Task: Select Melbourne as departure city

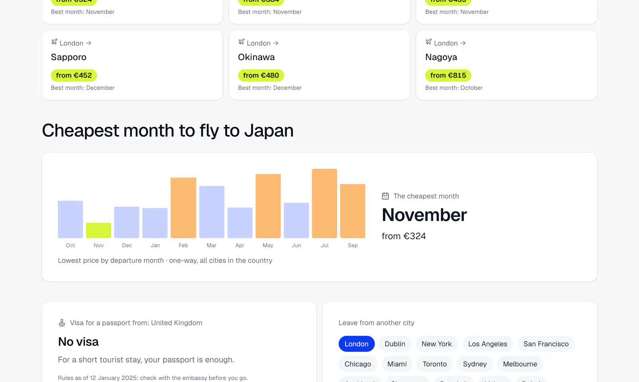Action: click(520, 364)
